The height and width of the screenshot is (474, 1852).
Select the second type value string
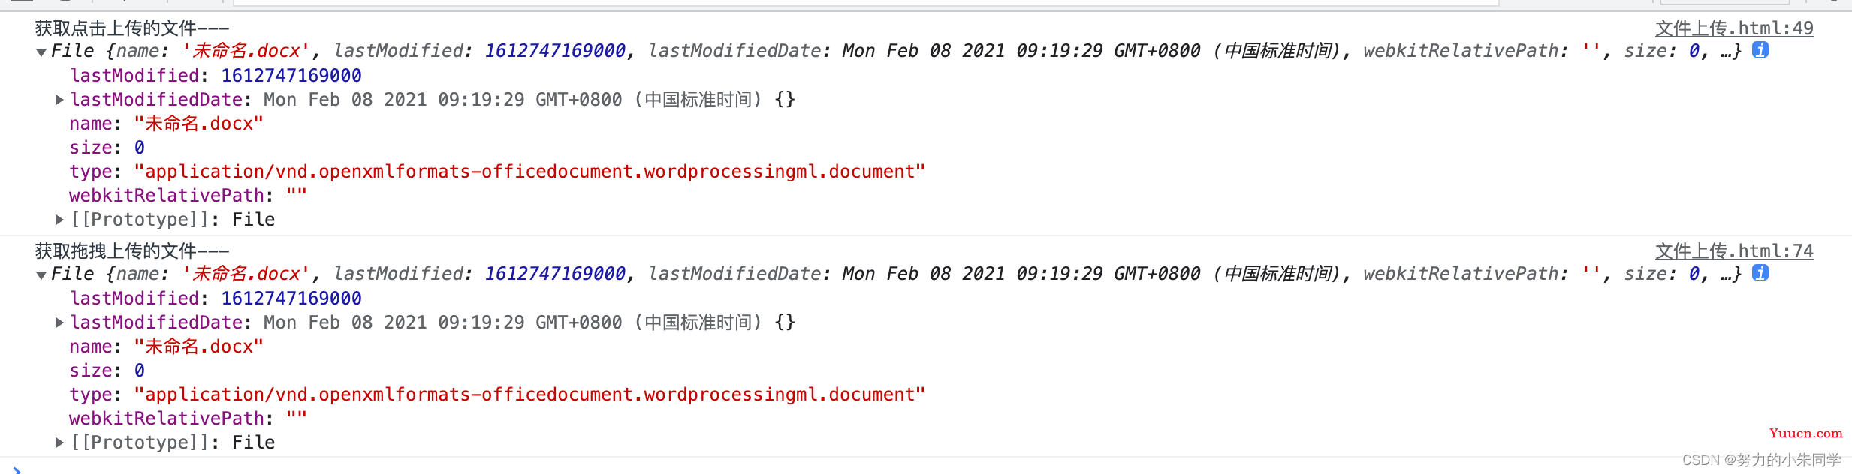(529, 394)
